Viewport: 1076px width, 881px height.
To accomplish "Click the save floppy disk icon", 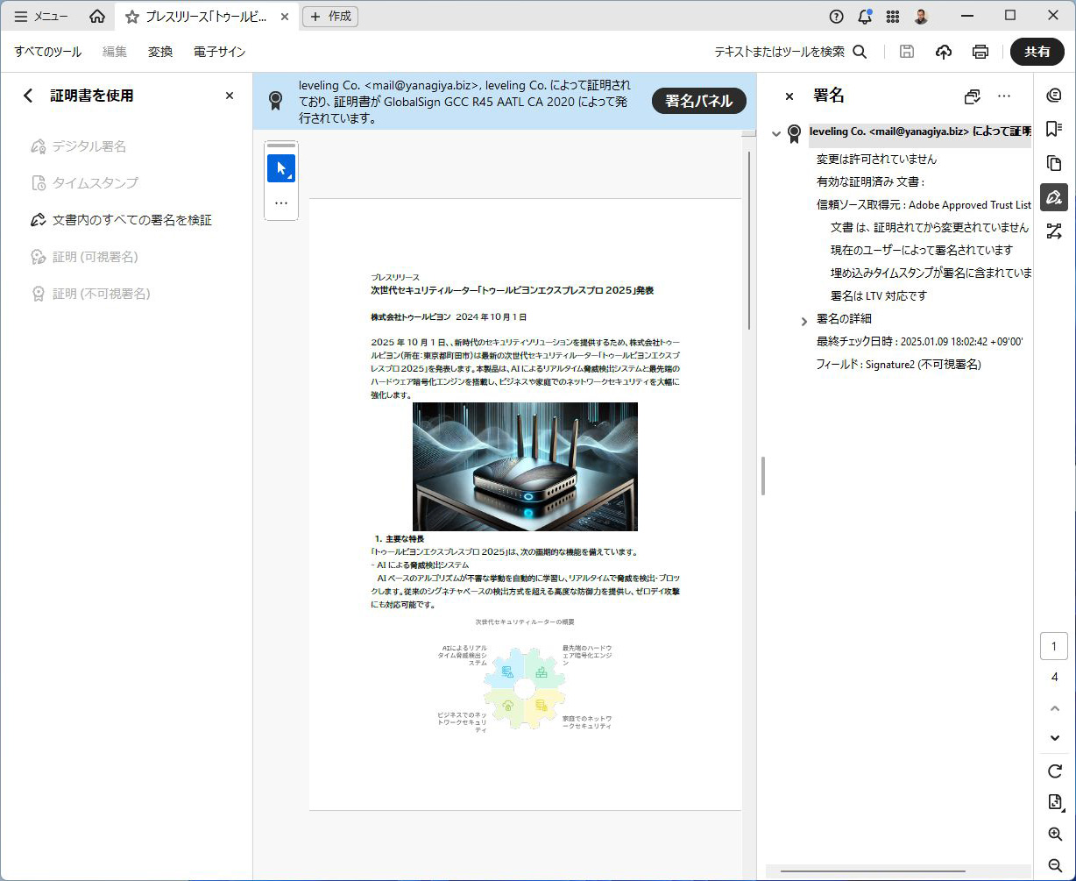I will coord(907,52).
